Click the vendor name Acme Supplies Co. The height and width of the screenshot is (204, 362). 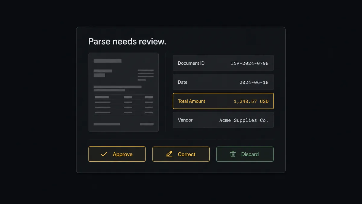point(244,120)
